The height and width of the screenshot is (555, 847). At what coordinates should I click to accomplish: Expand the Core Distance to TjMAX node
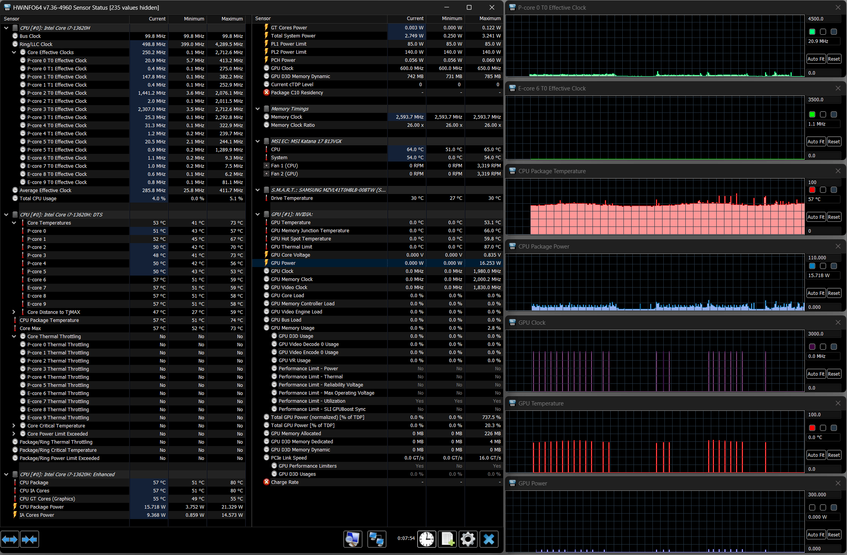pyautogui.click(x=14, y=312)
